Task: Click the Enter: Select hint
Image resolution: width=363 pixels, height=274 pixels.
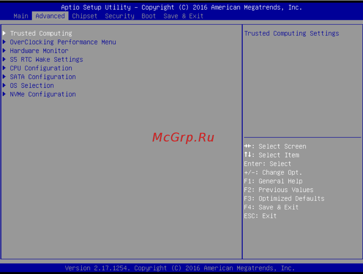Action: coord(267,164)
